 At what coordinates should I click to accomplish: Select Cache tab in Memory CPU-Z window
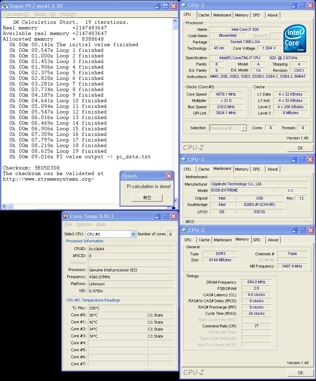click(204, 240)
